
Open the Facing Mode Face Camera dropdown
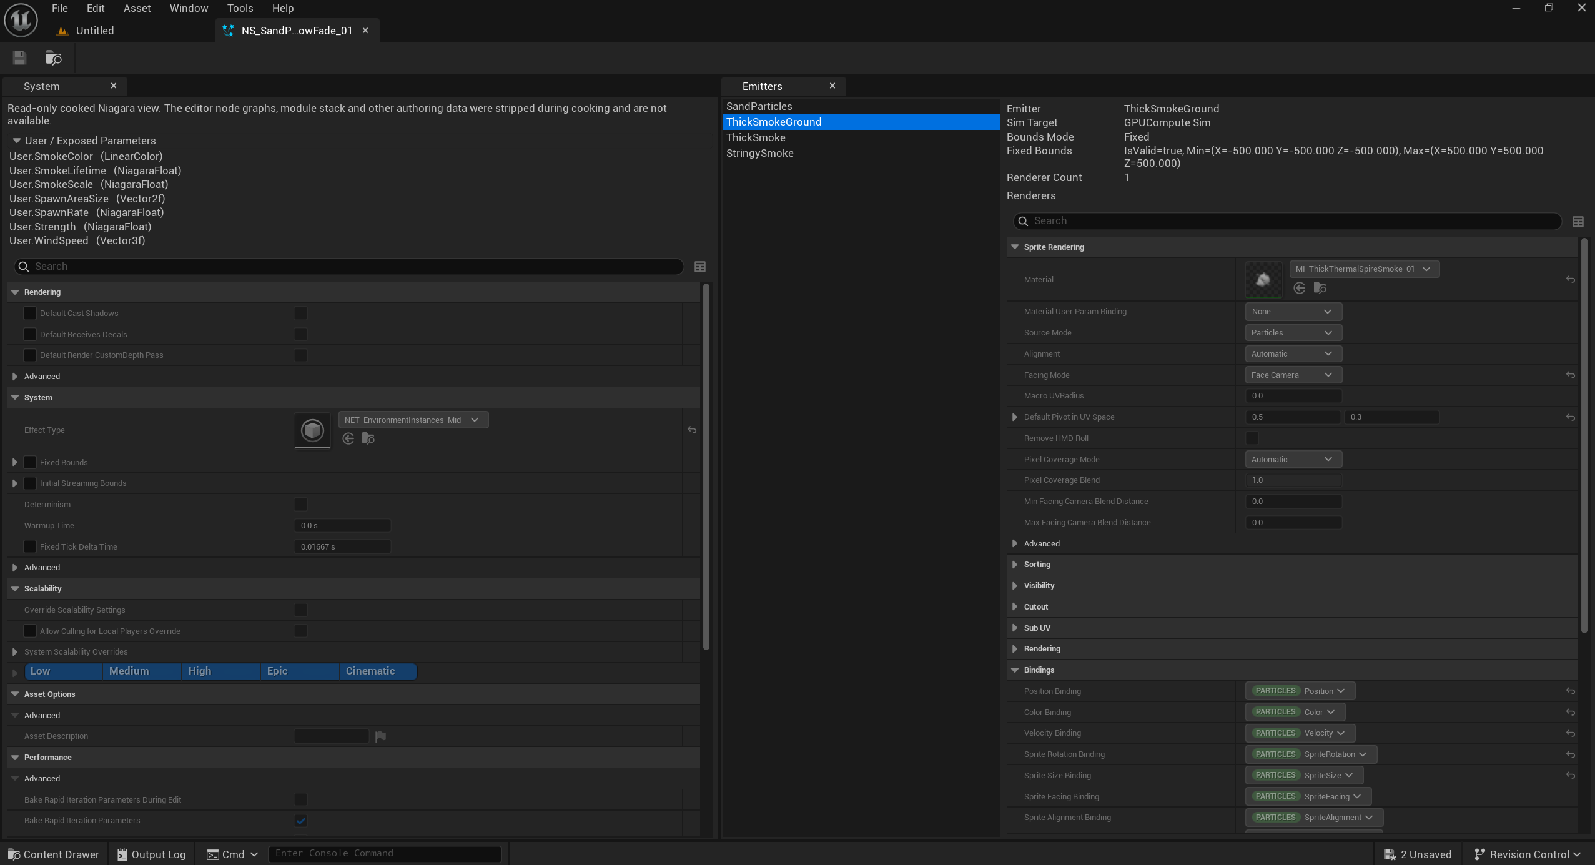[1293, 375]
